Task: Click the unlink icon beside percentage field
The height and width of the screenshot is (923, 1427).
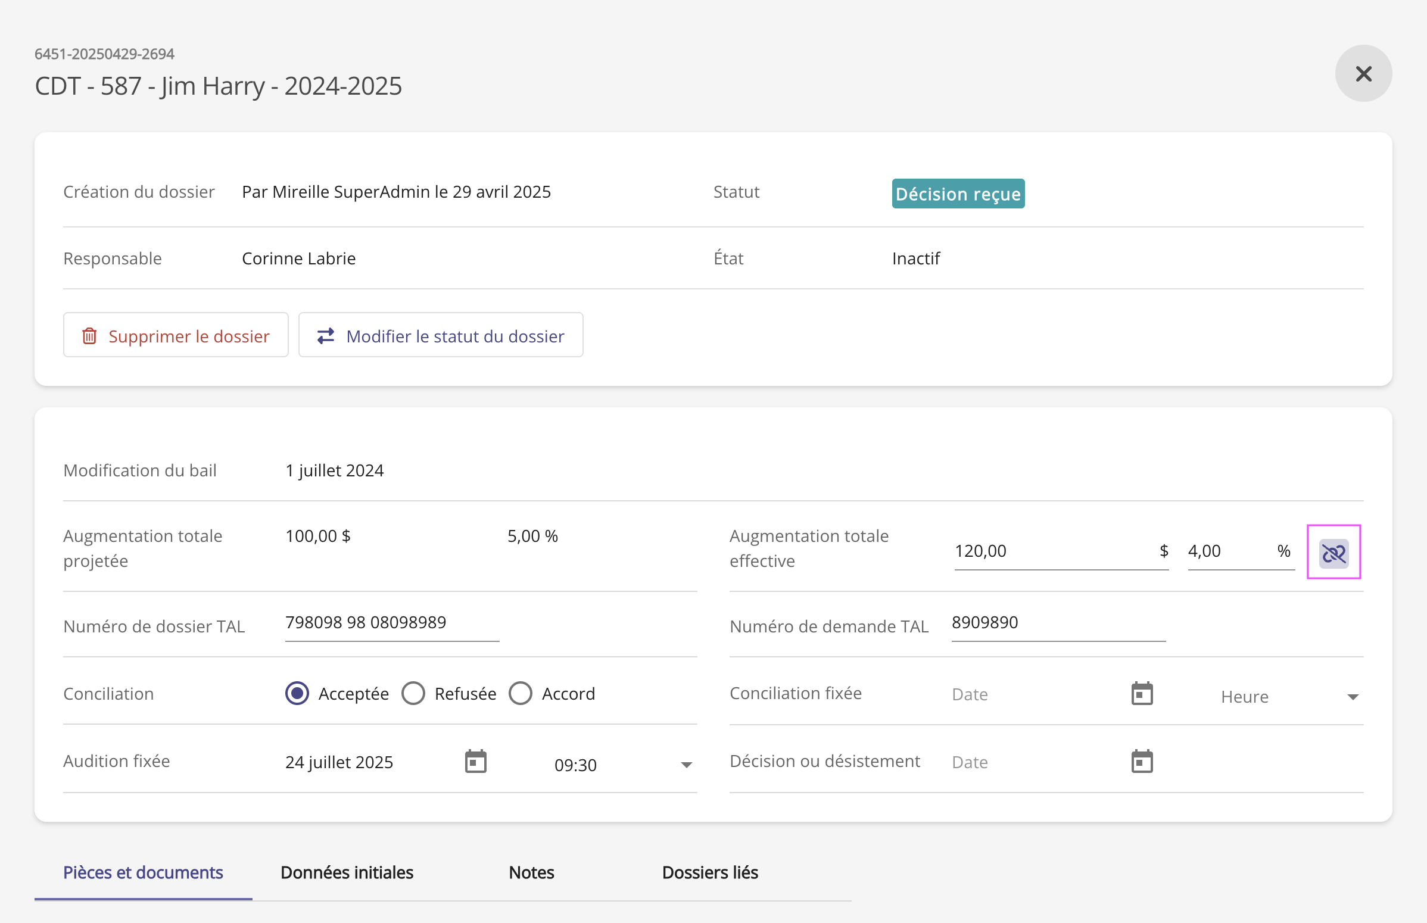Action: coord(1333,552)
